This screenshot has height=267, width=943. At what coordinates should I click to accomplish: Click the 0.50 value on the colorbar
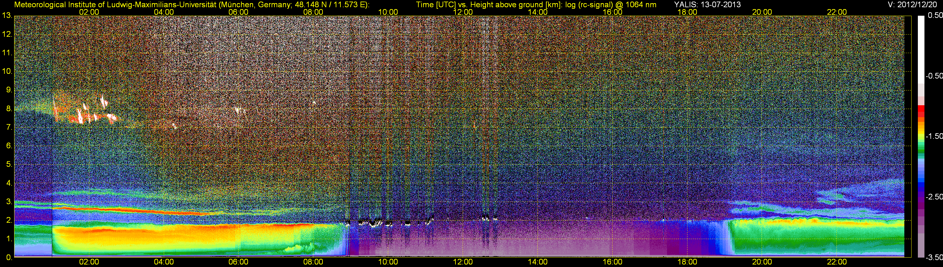935,15
